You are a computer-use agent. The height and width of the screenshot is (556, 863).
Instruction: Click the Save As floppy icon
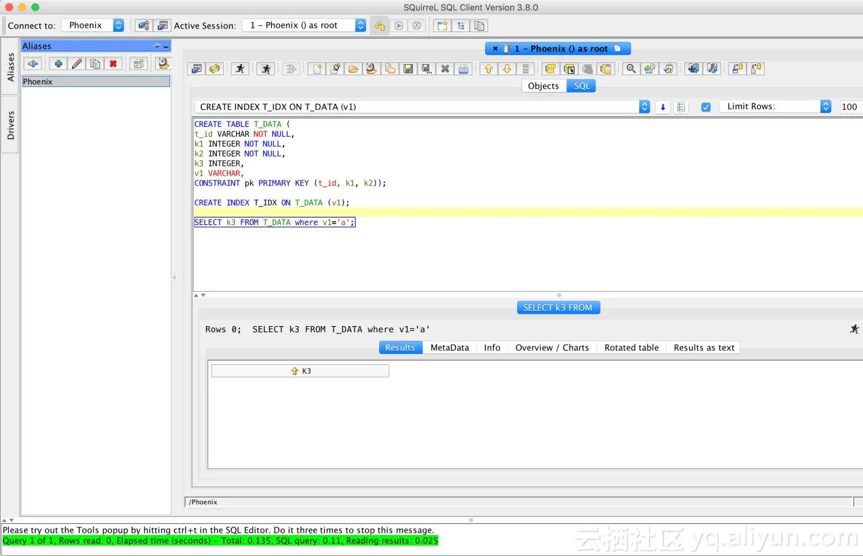click(427, 68)
